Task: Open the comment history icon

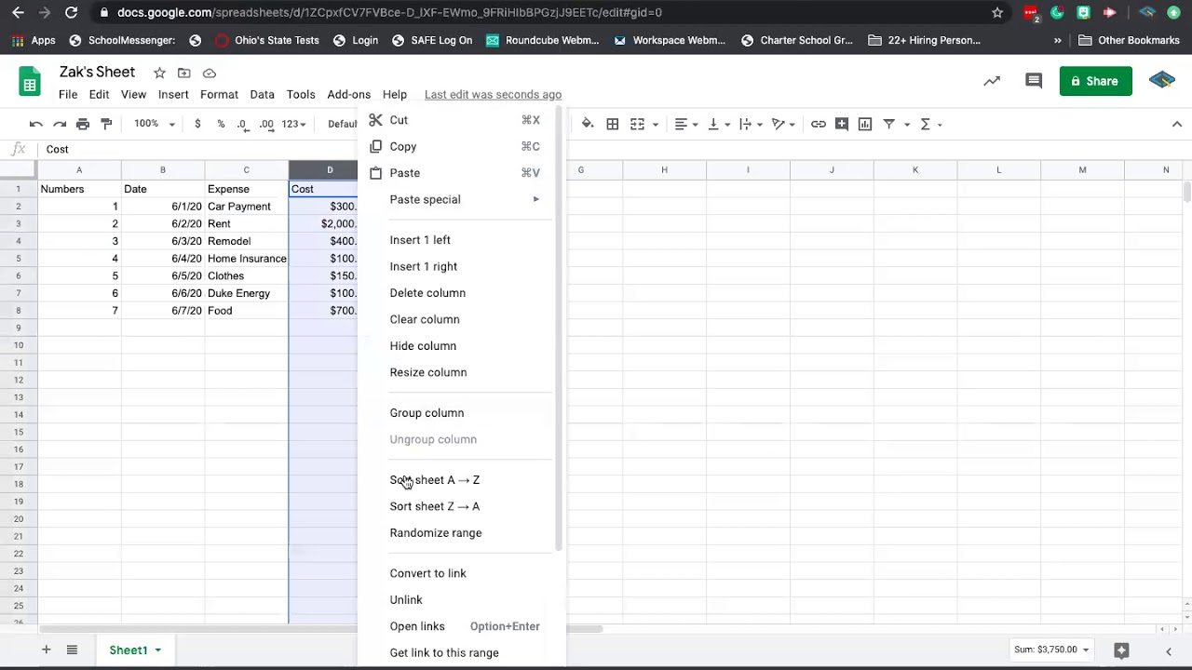Action: tap(1034, 81)
